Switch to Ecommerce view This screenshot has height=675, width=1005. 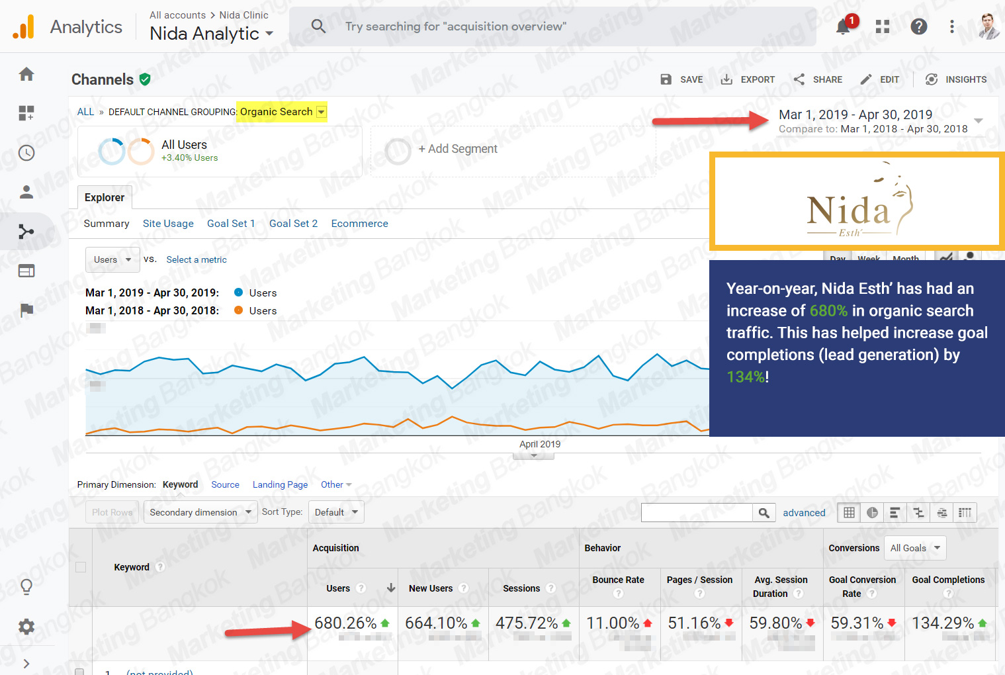point(359,224)
